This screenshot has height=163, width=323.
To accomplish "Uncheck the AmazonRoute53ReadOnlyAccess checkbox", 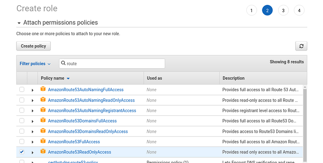I will (22, 152).
